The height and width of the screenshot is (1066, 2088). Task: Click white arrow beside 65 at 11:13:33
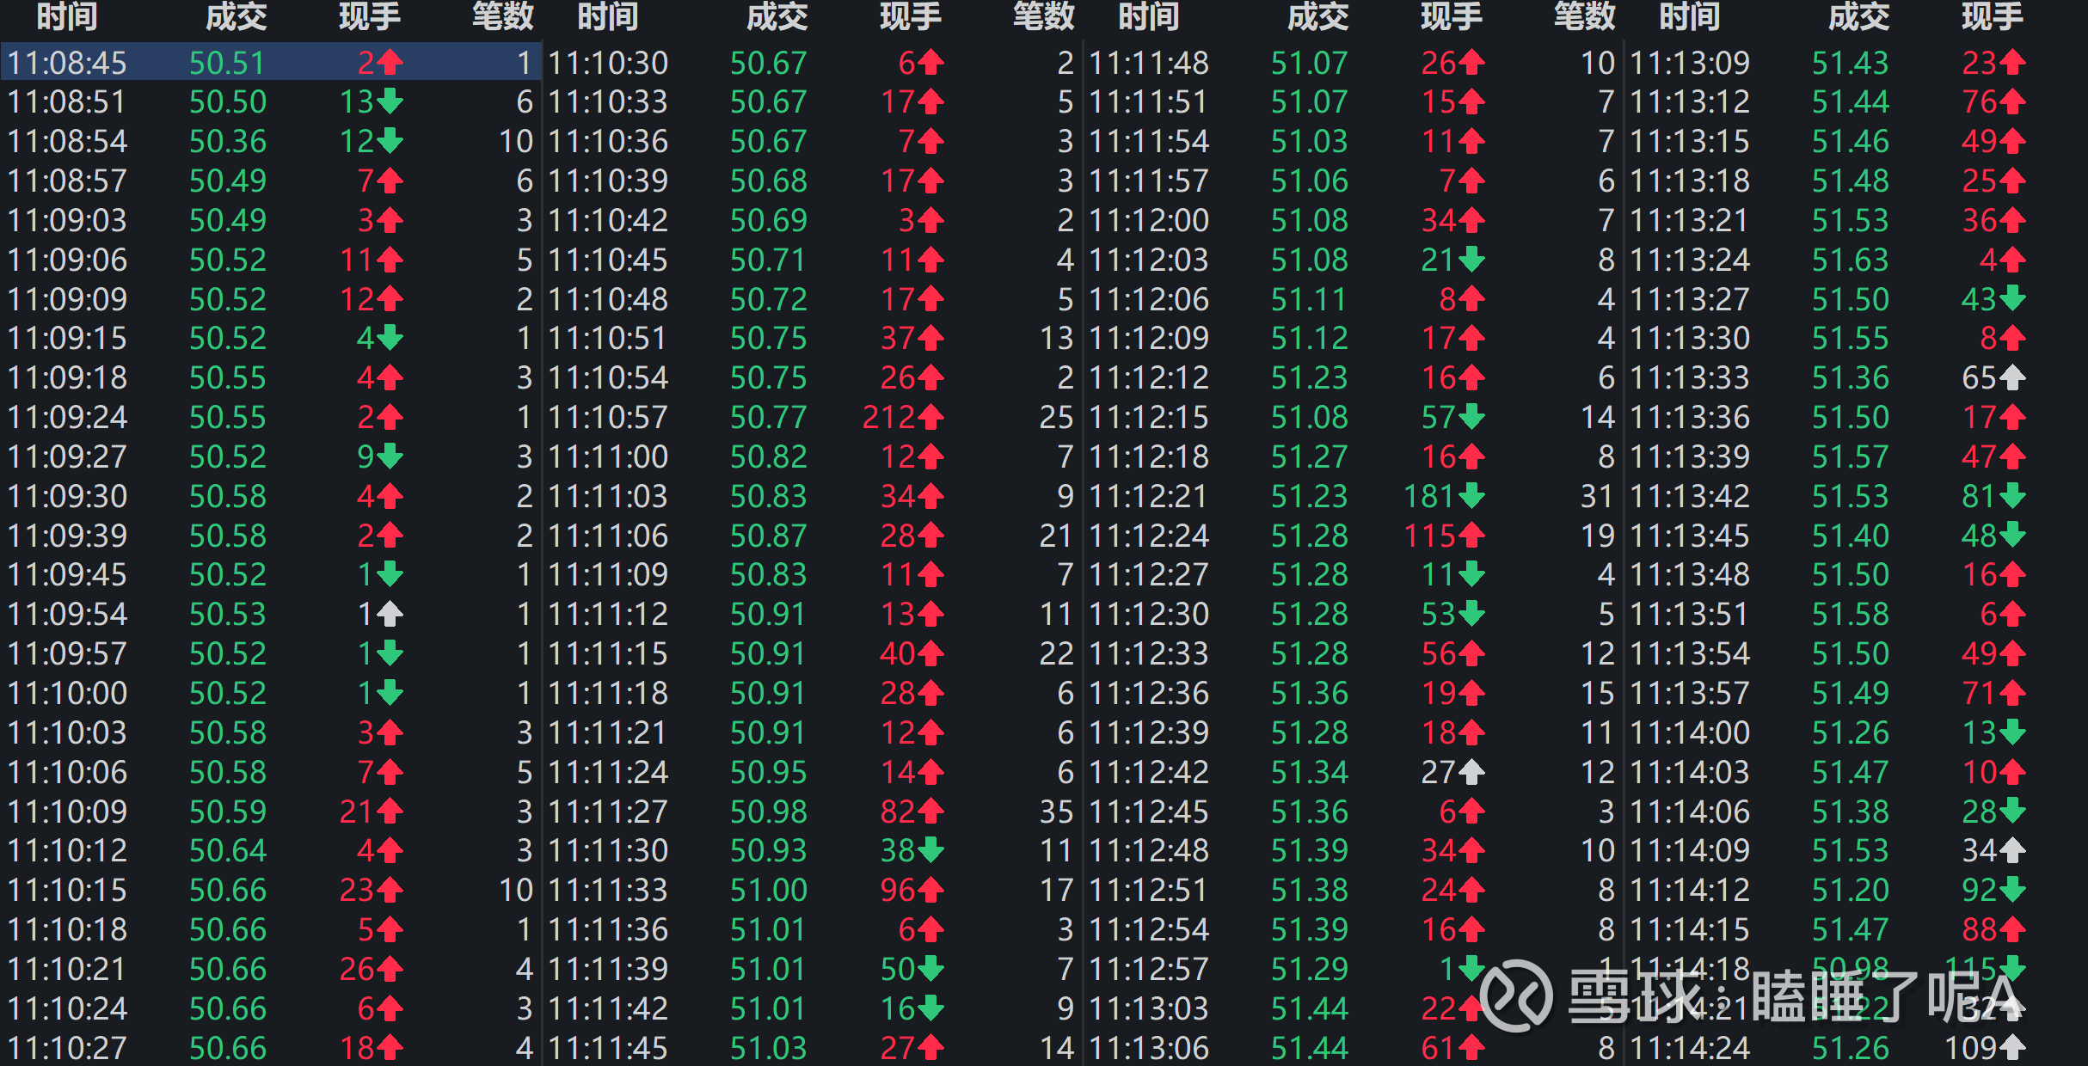(x=2013, y=377)
